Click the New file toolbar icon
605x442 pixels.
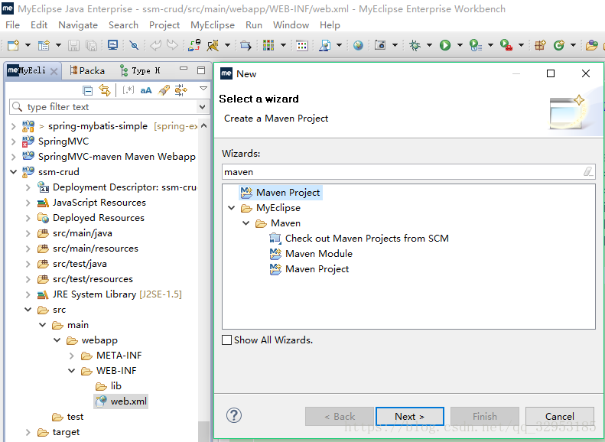coord(13,45)
